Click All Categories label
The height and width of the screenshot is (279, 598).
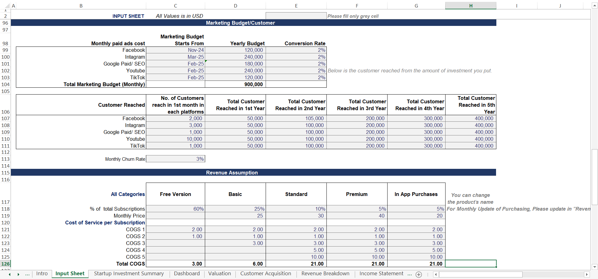pyautogui.click(x=128, y=194)
